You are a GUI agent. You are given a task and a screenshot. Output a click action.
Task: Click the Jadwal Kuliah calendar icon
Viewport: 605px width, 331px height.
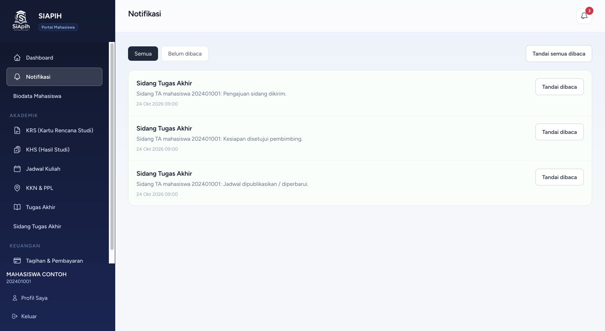pos(17,169)
